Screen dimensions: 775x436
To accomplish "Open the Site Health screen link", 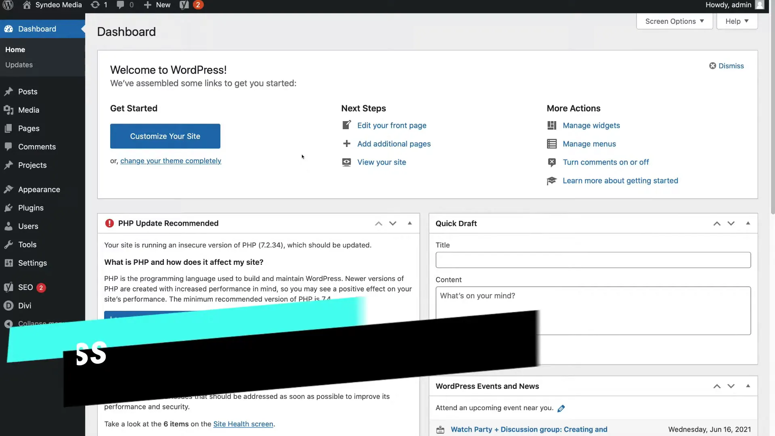I will [x=243, y=424].
